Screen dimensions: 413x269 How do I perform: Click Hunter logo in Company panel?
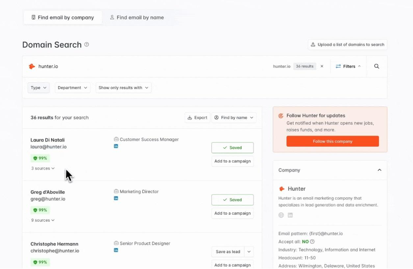tap(282, 189)
